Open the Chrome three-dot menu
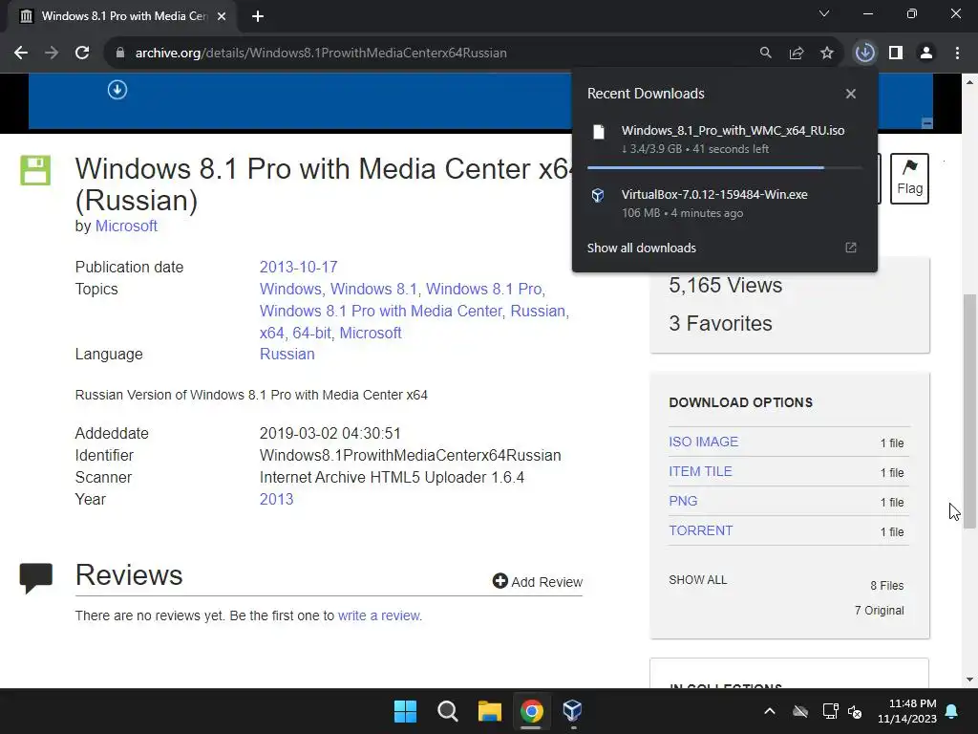This screenshot has height=734, width=978. 957,54
